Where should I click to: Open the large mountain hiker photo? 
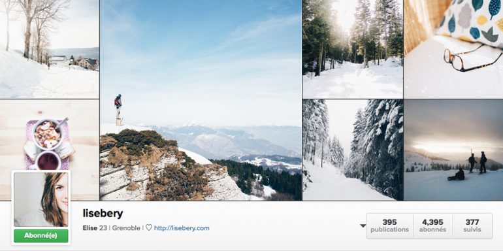click(201, 100)
